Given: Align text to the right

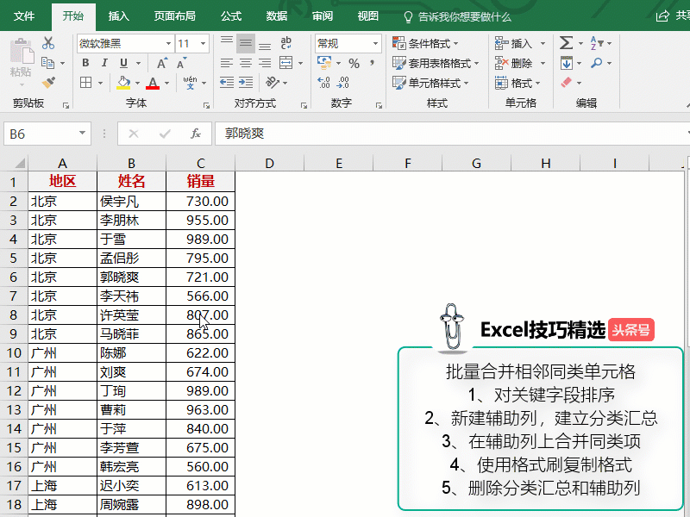Looking at the screenshot, I should pyautogui.click(x=265, y=63).
